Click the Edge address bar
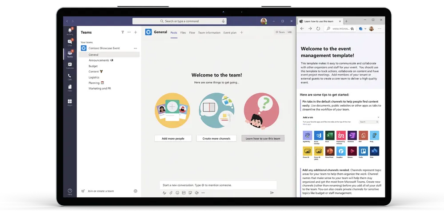 [340, 28]
